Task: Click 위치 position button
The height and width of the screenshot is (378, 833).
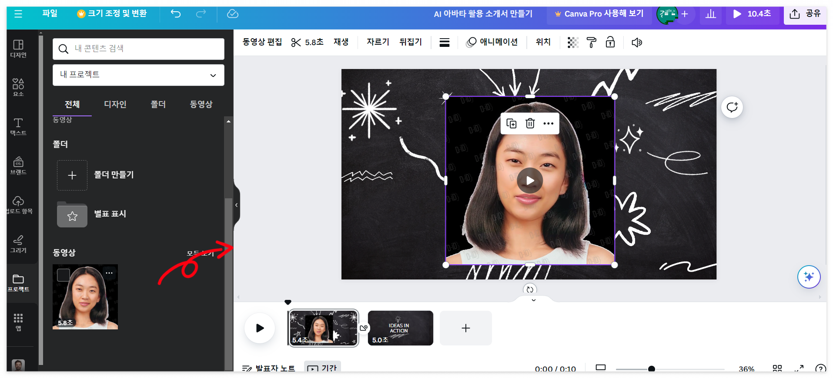Action: 543,42
